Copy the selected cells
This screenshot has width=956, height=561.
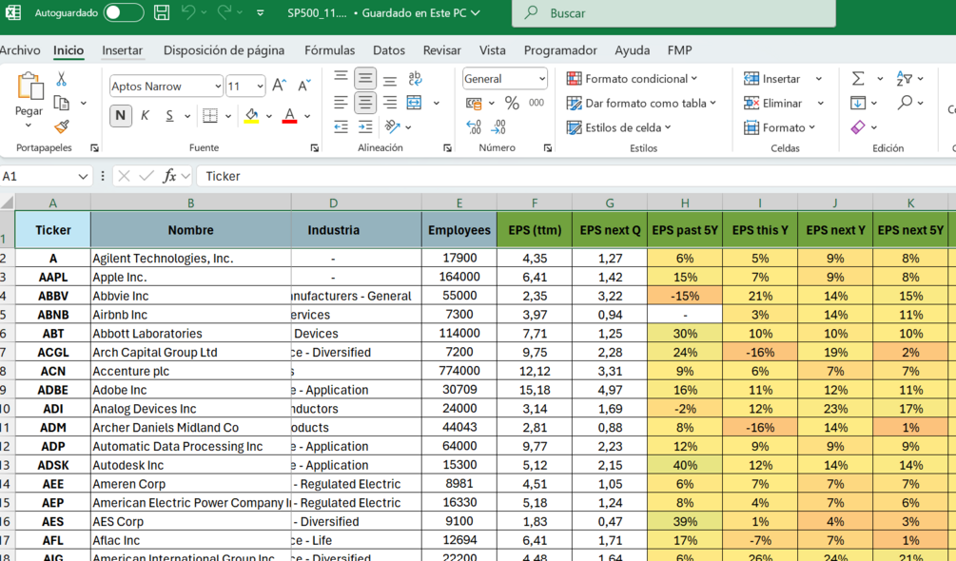pos(62,103)
